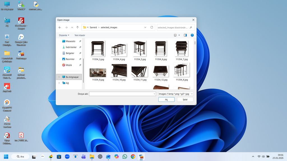
Task: Select thumbnail 11354_11.jpg
Action: (140, 72)
